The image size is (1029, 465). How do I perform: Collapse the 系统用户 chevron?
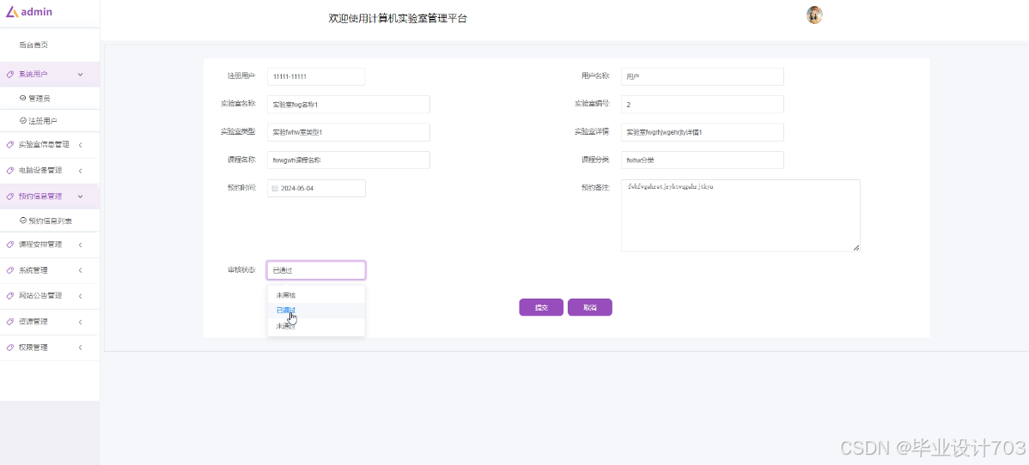tap(80, 75)
